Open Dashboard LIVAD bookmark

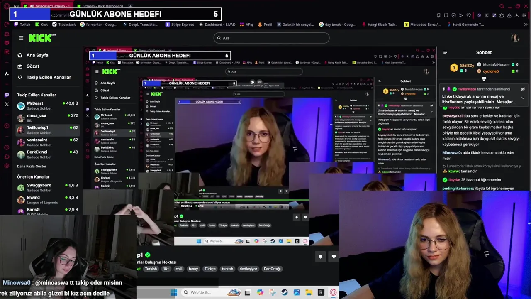click(x=217, y=25)
